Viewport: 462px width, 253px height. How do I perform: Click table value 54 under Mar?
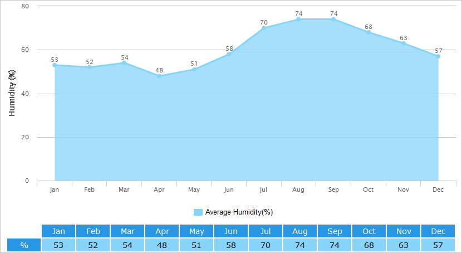point(127,245)
